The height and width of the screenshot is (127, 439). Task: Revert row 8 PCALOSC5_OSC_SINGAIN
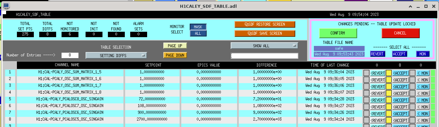coord(377,120)
